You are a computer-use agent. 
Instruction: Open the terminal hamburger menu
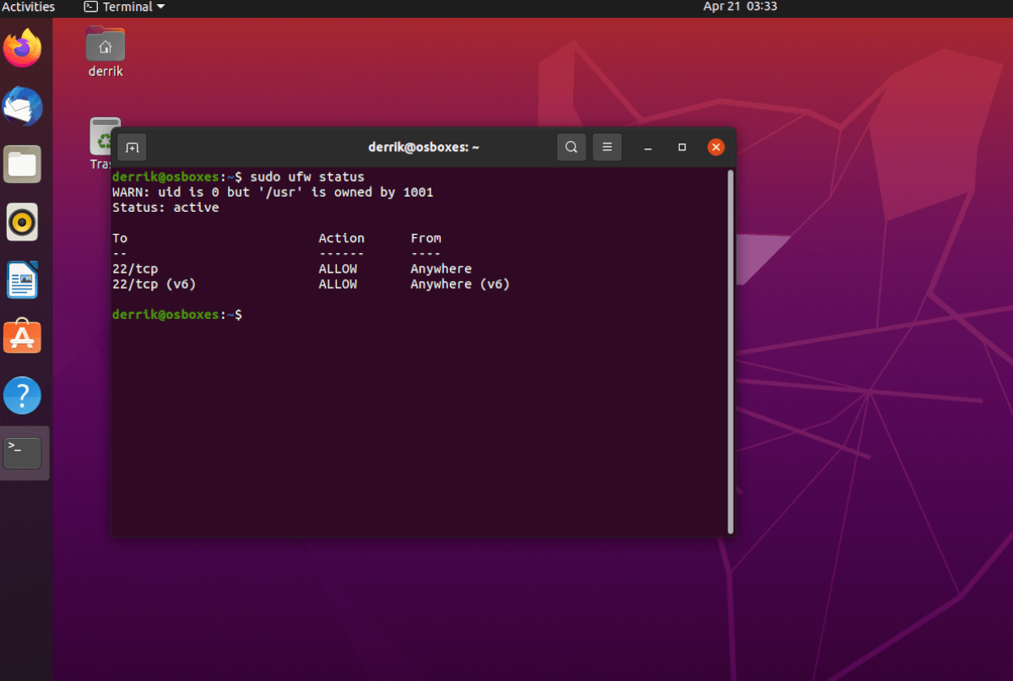(607, 148)
